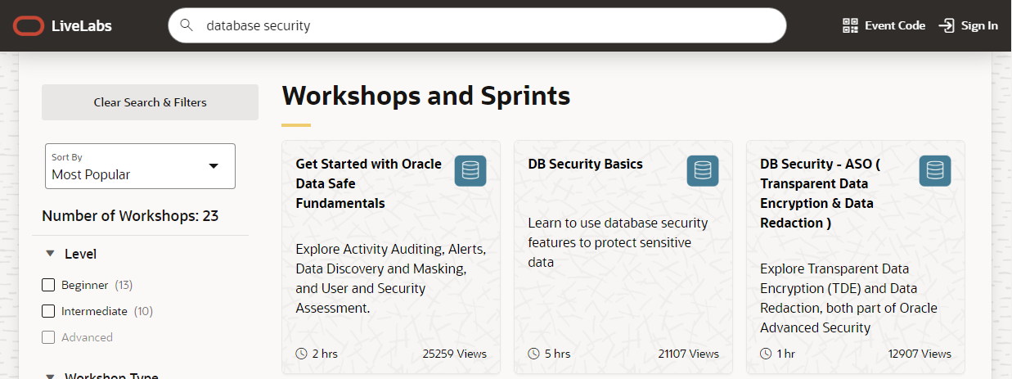This screenshot has height=379, width=1012.
Task: Click Intermediate count (10)
Action: tap(143, 311)
